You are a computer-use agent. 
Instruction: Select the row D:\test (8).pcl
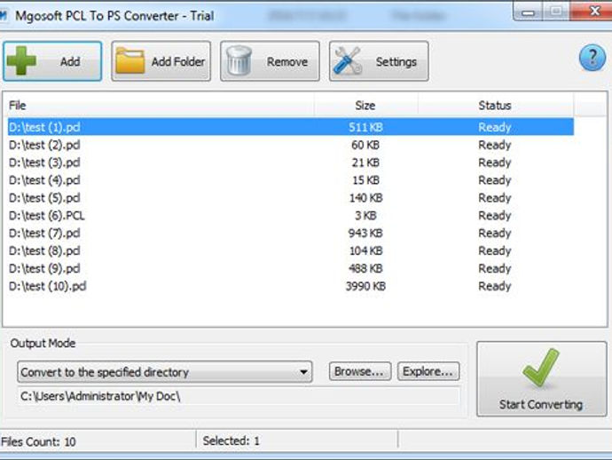point(291,250)
